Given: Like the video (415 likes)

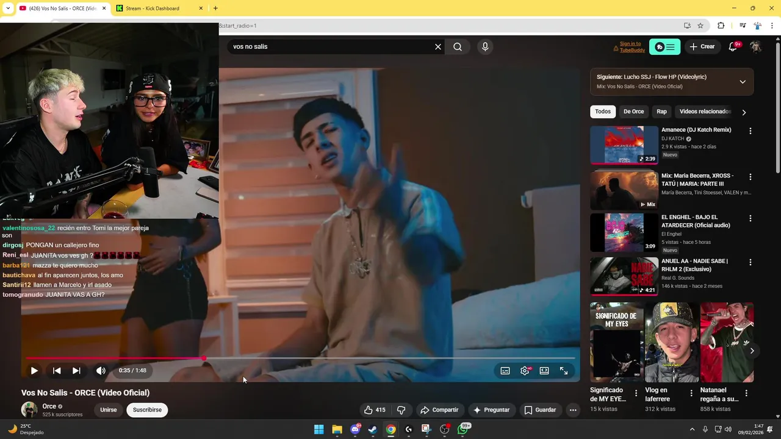Looking at the screenshot, I should [x=375, y=410].
